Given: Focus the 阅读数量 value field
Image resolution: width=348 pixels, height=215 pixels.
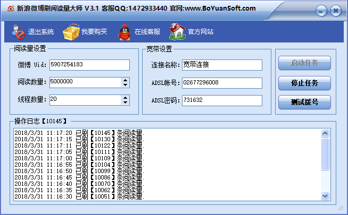Looking at the screenshot, I should pyautogui.click(x=86, y=82).
